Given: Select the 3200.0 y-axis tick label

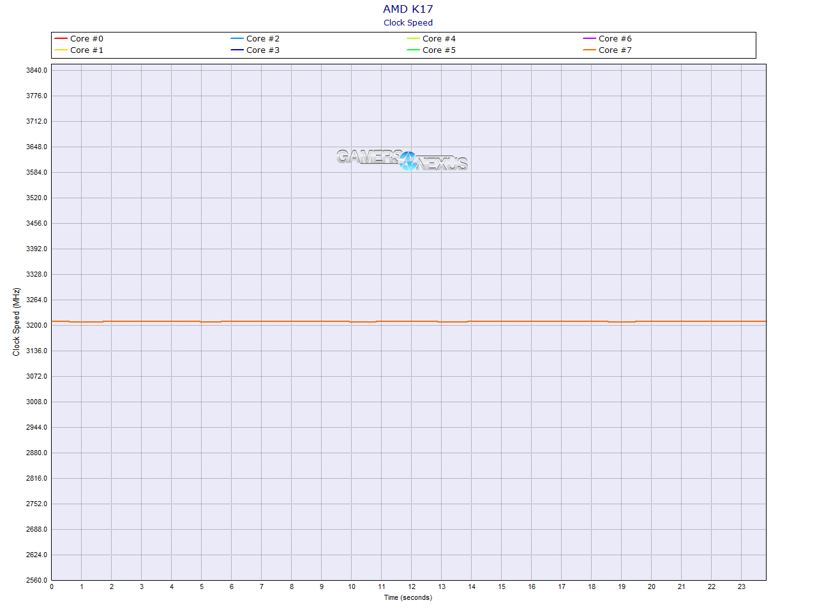Looking at the screenshot, I should click(36, 325).
